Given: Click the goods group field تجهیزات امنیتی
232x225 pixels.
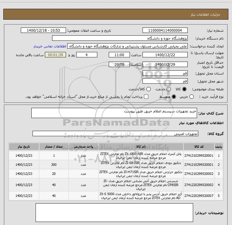Looking at the screenshot, I should coord(115,133).
